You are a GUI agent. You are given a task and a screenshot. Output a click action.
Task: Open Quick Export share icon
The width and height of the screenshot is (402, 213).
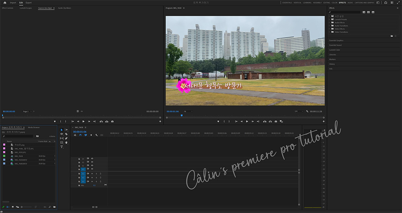point(386,2)
